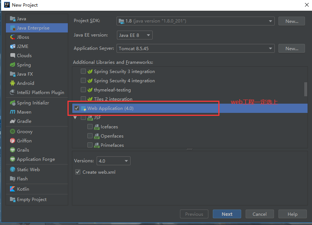Click the Clouds speech-bubble icon

pyautogui.click(x=13, y=55)
